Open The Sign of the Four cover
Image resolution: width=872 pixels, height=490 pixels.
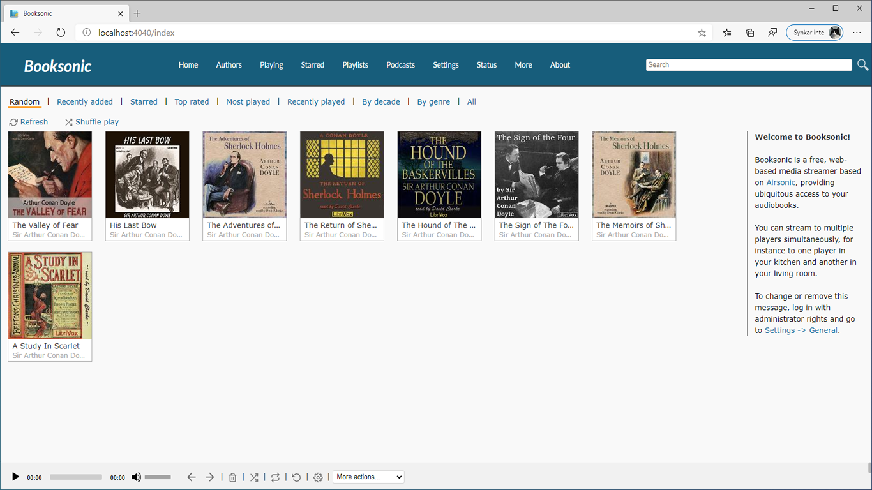coord(537,175)
